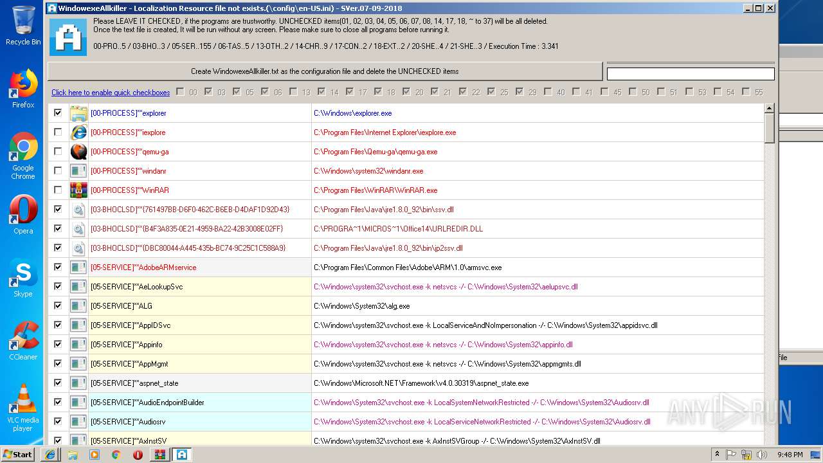Viewport: 823px width, 463px height.
Task: Open the Firefox desktop shortcut
Action: pos(23,89)
